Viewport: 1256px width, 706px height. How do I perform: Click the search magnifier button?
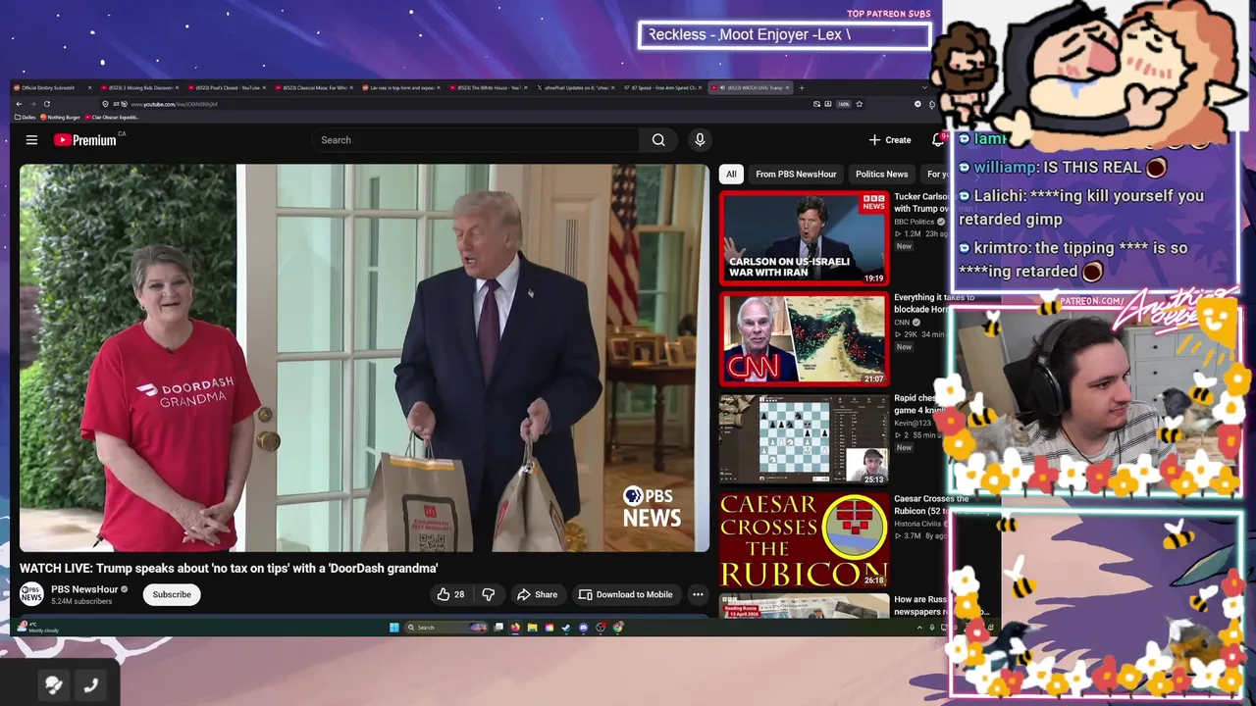coord(658,140)
